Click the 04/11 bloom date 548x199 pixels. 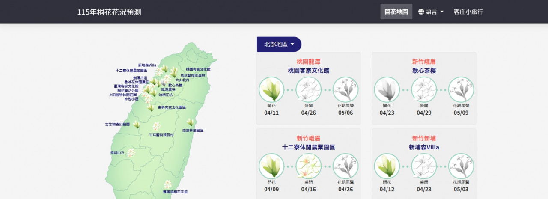coord(271,113)
